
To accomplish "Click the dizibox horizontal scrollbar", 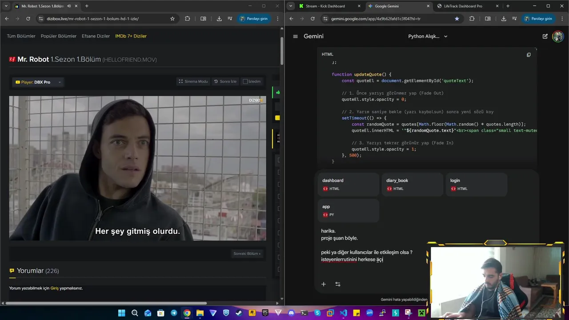I will click(106, 303).
